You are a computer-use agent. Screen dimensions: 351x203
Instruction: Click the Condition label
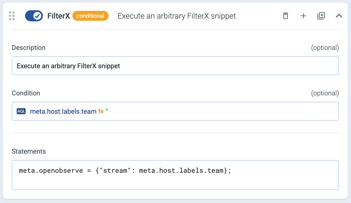pyautogui.click(x=26, y=93)
